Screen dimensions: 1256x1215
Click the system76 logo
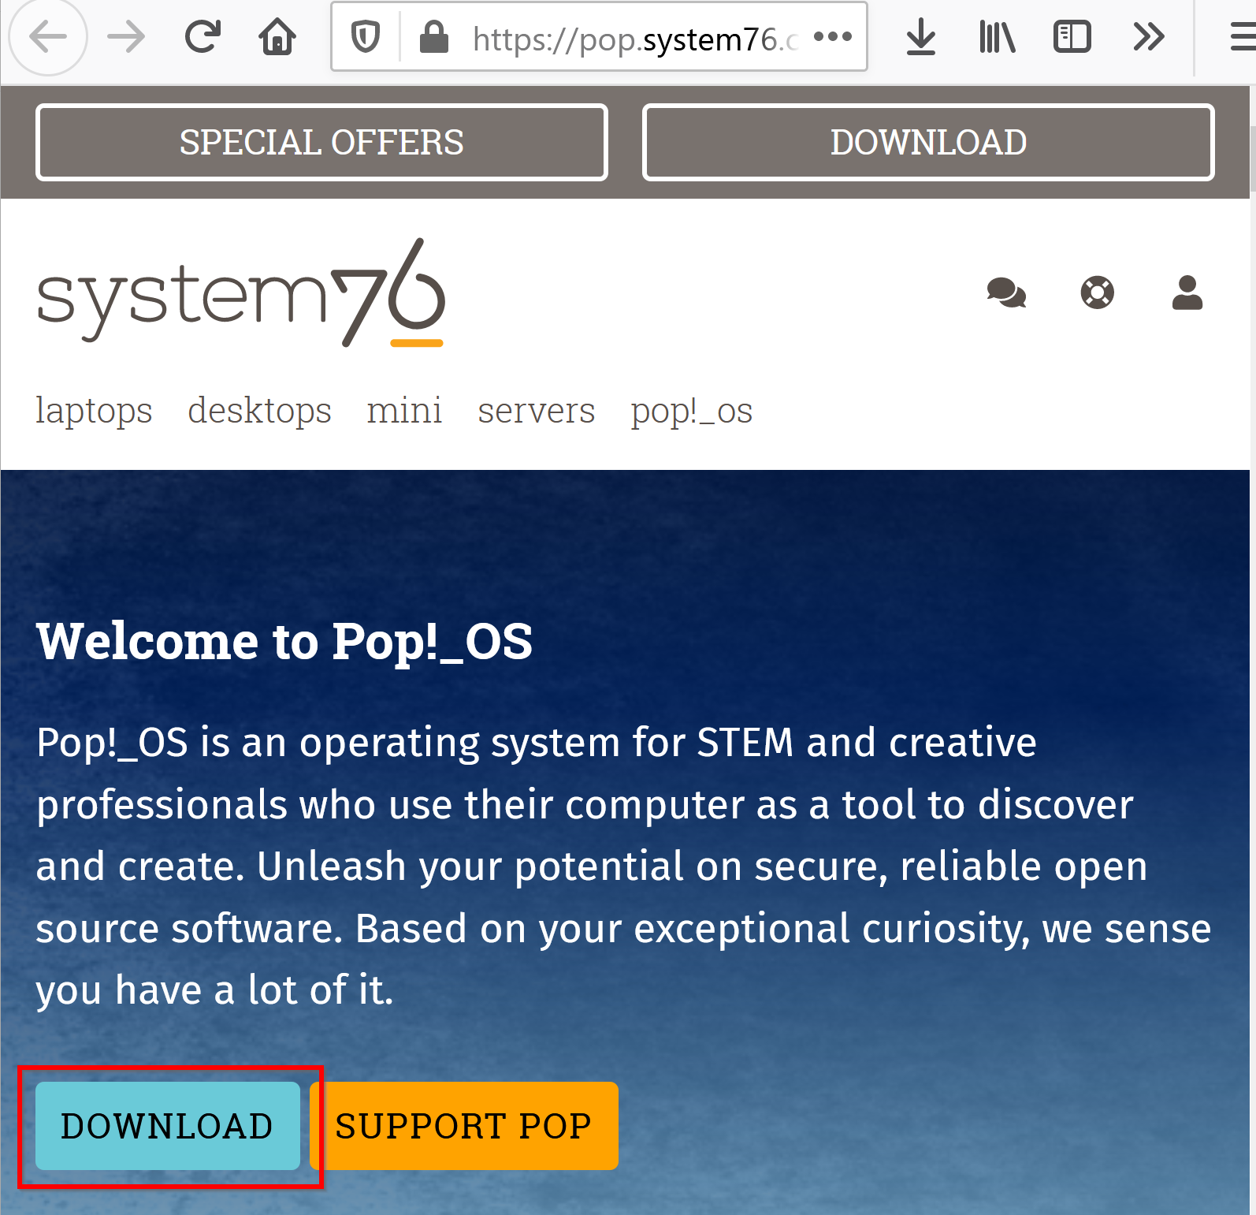click(241, 293)
